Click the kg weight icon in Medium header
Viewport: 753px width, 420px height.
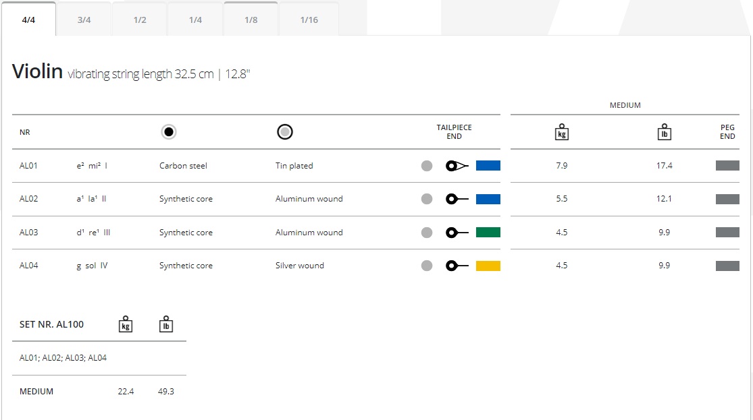(561, 132)
